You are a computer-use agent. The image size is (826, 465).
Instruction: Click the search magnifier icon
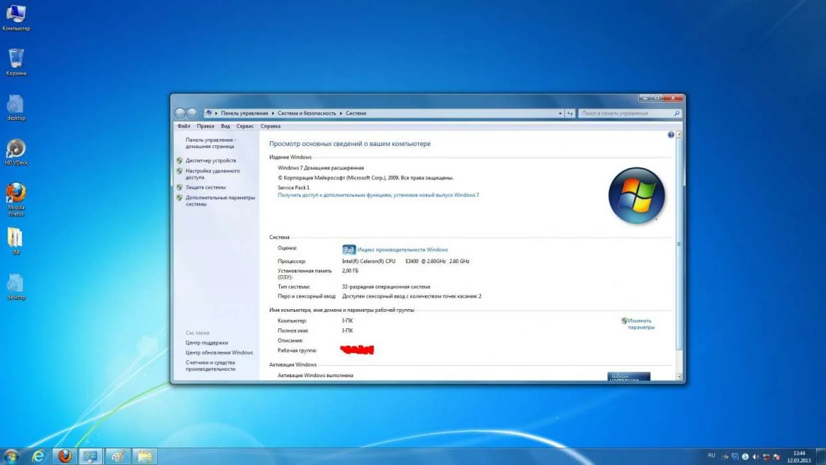(677, 113)
